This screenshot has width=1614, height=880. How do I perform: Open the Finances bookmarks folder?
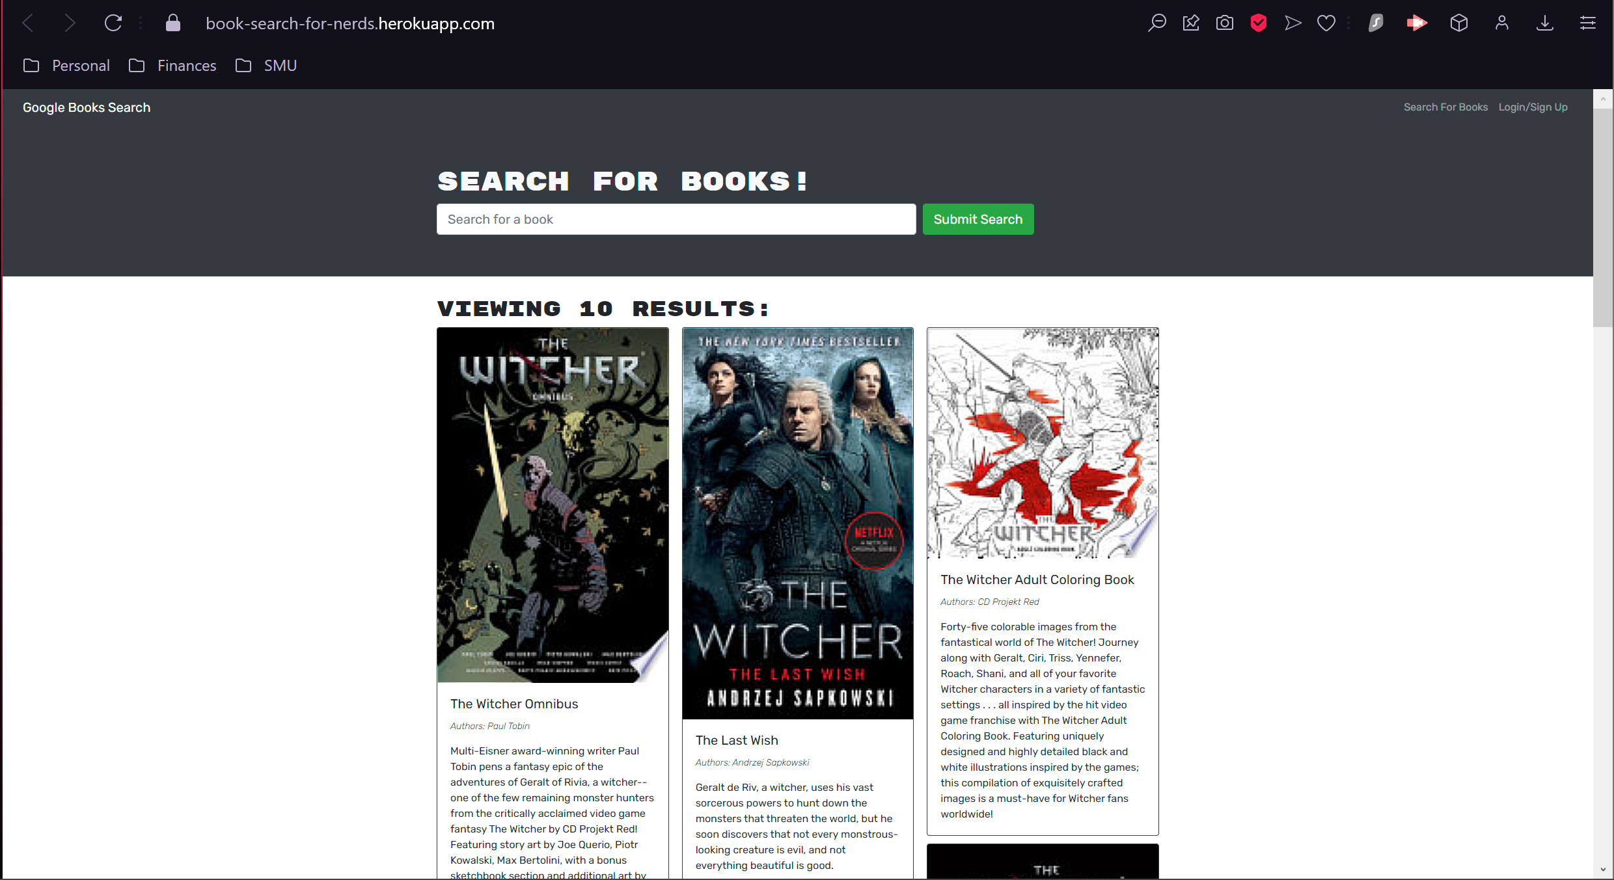[x=172, y=66]
